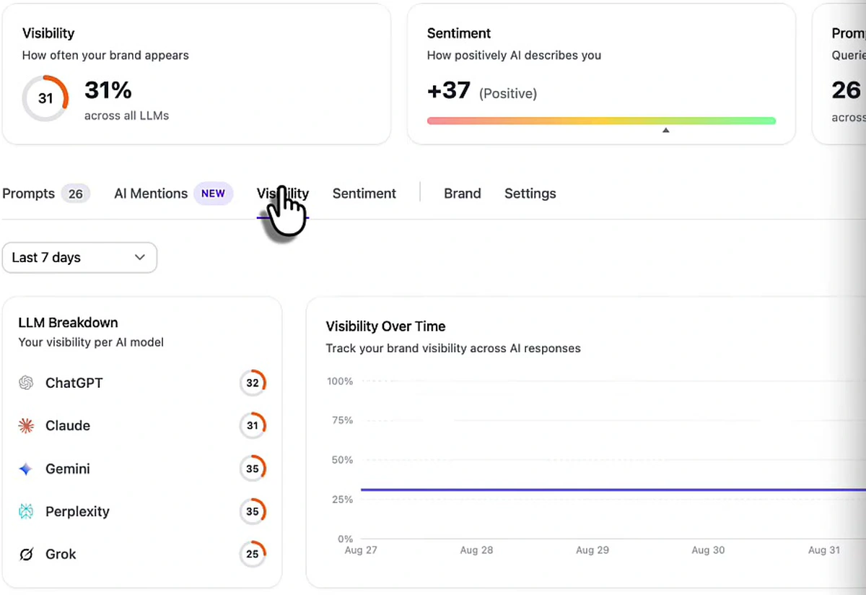Click the Perplexity row label
Viewport: 866px width, 595px height.
tap(77, 511)
